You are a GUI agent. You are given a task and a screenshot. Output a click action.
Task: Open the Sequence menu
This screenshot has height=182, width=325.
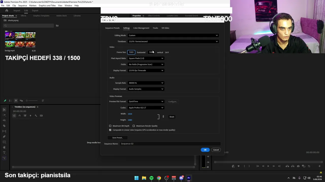click(x=23, y=6)
